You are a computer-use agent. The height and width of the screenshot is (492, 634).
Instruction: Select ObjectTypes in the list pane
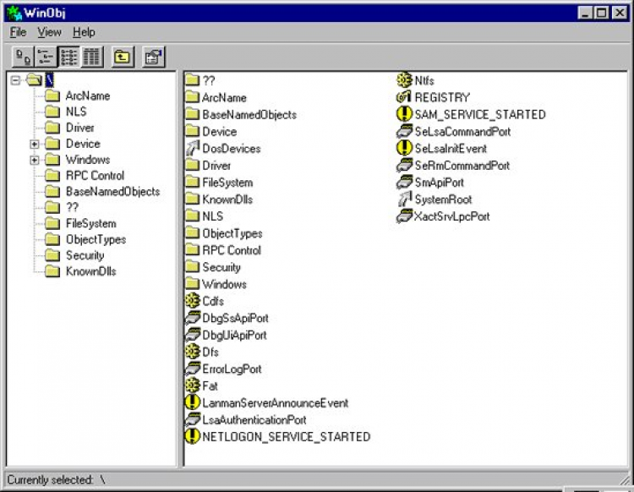pyautogui.click(x=232, y=233)
